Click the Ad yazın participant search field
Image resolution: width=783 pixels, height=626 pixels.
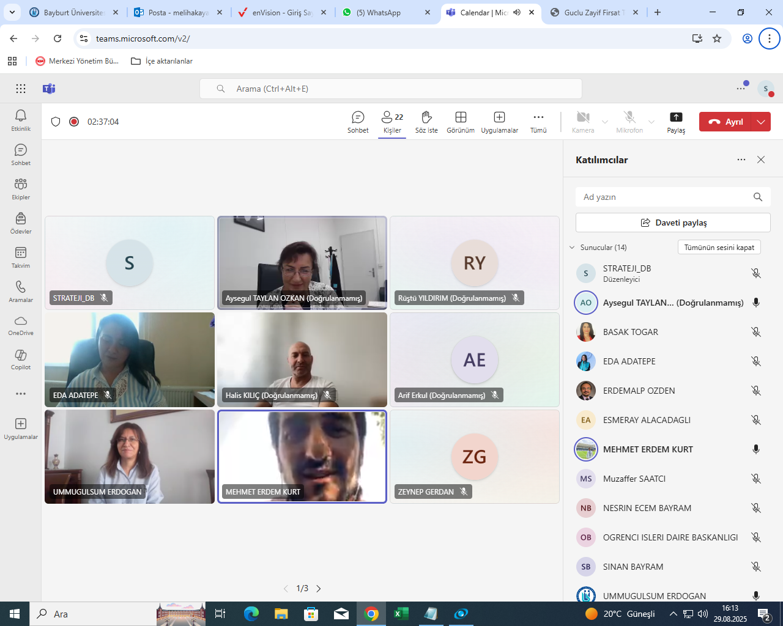[664, 197]
